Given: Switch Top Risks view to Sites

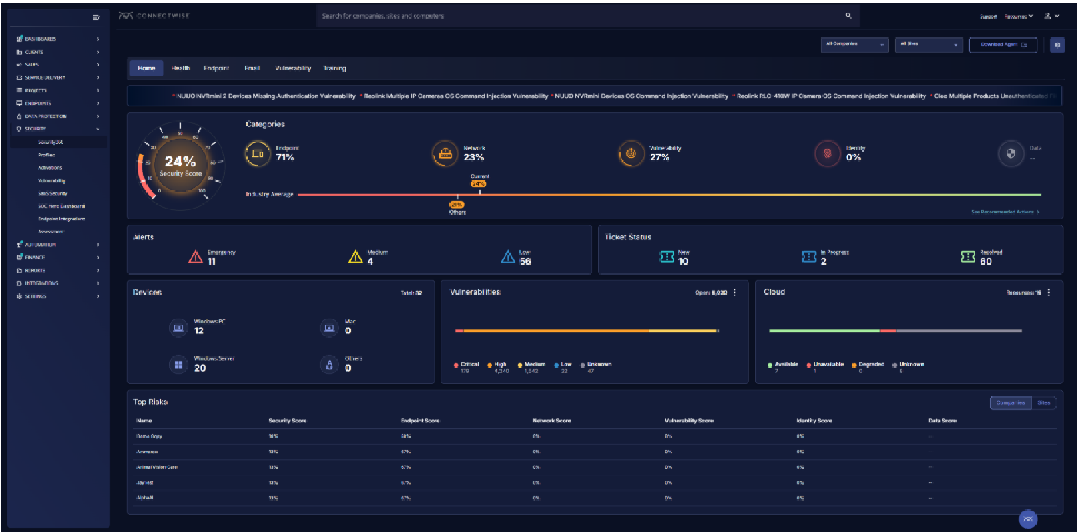Looking at the screenshot, I should (1043, 403).
